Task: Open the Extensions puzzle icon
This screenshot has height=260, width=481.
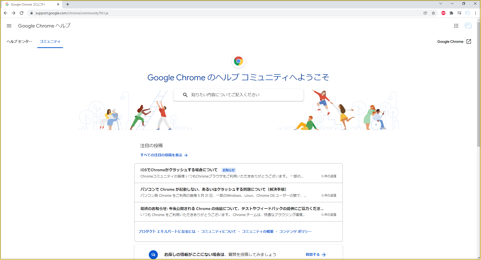Action: [x=451, y=13]
